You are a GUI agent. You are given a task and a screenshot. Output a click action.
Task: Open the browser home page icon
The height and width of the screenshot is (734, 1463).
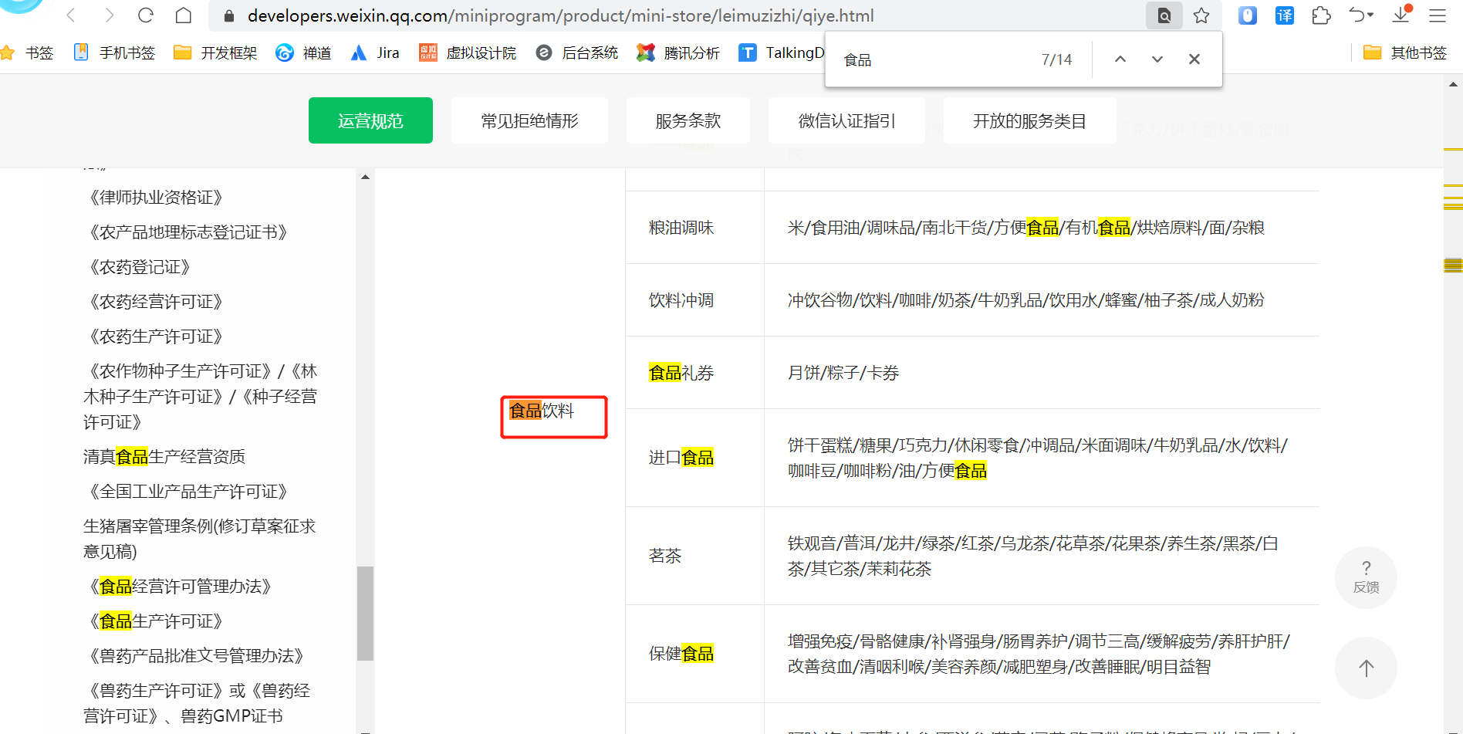point(184,15)
